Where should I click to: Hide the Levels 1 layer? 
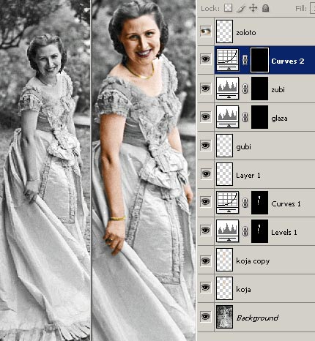(x=206, y=231)
